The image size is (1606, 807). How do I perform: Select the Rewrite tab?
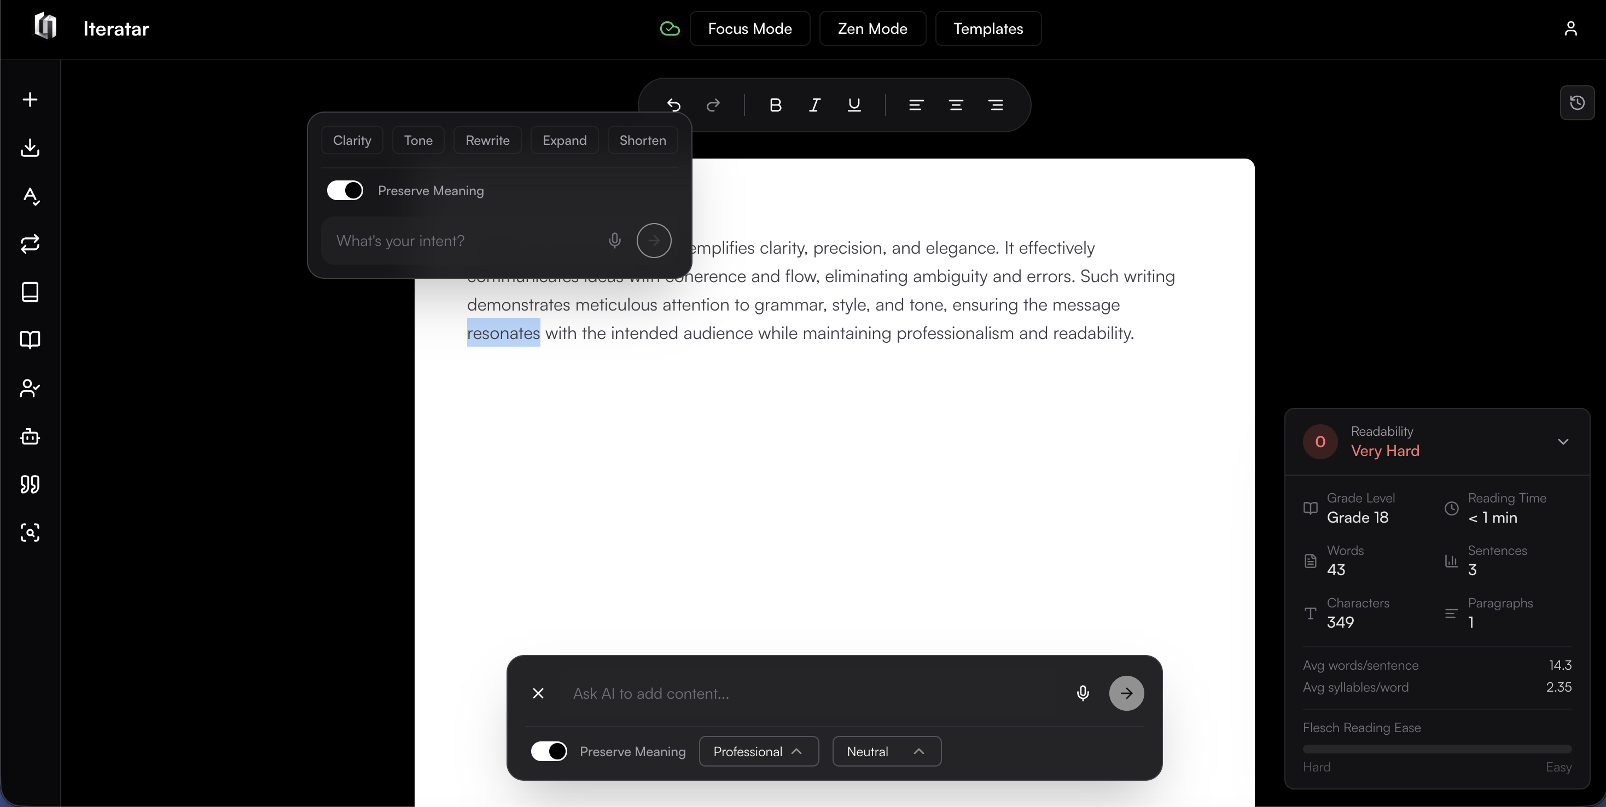click(x=487, y=140)
